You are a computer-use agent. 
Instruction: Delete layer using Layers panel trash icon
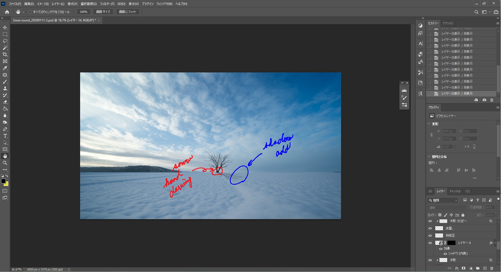tap(492, 268)
